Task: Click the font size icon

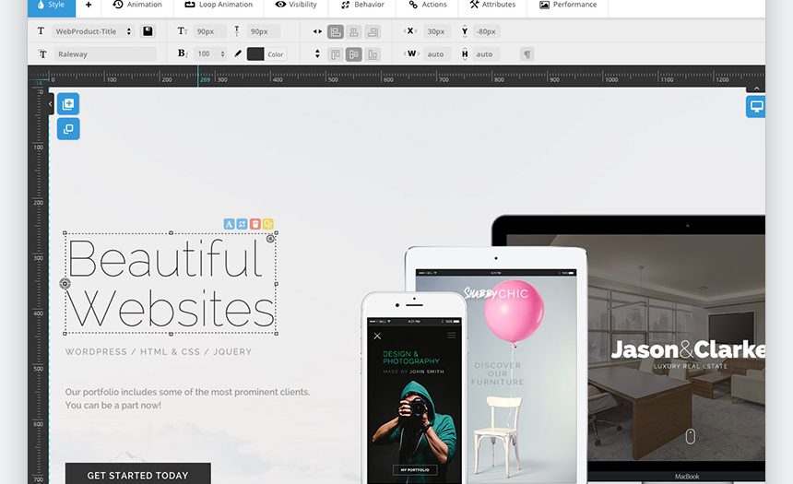Action: (182, 31)
